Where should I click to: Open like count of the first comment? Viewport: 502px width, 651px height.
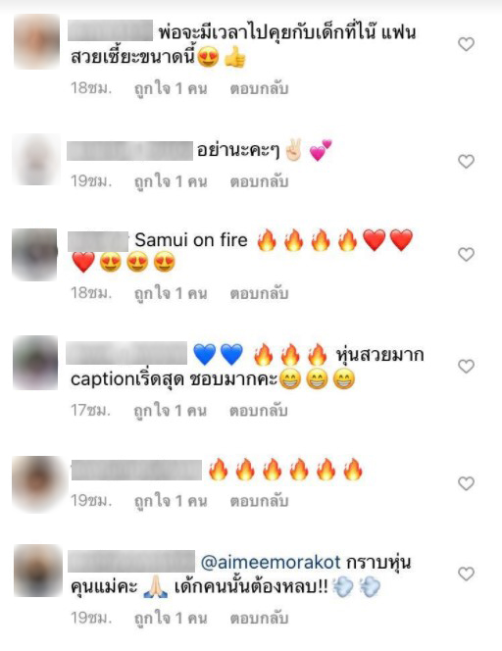point(171,88)
